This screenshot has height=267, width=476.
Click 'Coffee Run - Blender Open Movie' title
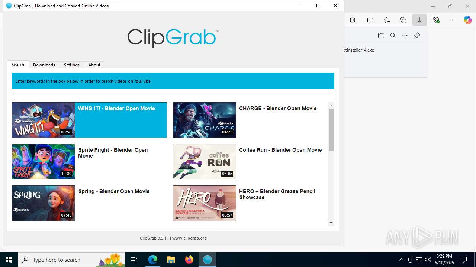pos(280,150)
